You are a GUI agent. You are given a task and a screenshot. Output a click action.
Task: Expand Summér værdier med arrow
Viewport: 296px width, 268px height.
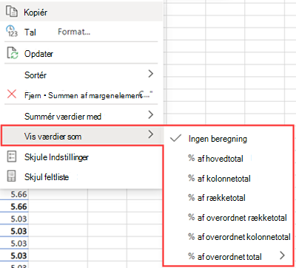point(151,114)
